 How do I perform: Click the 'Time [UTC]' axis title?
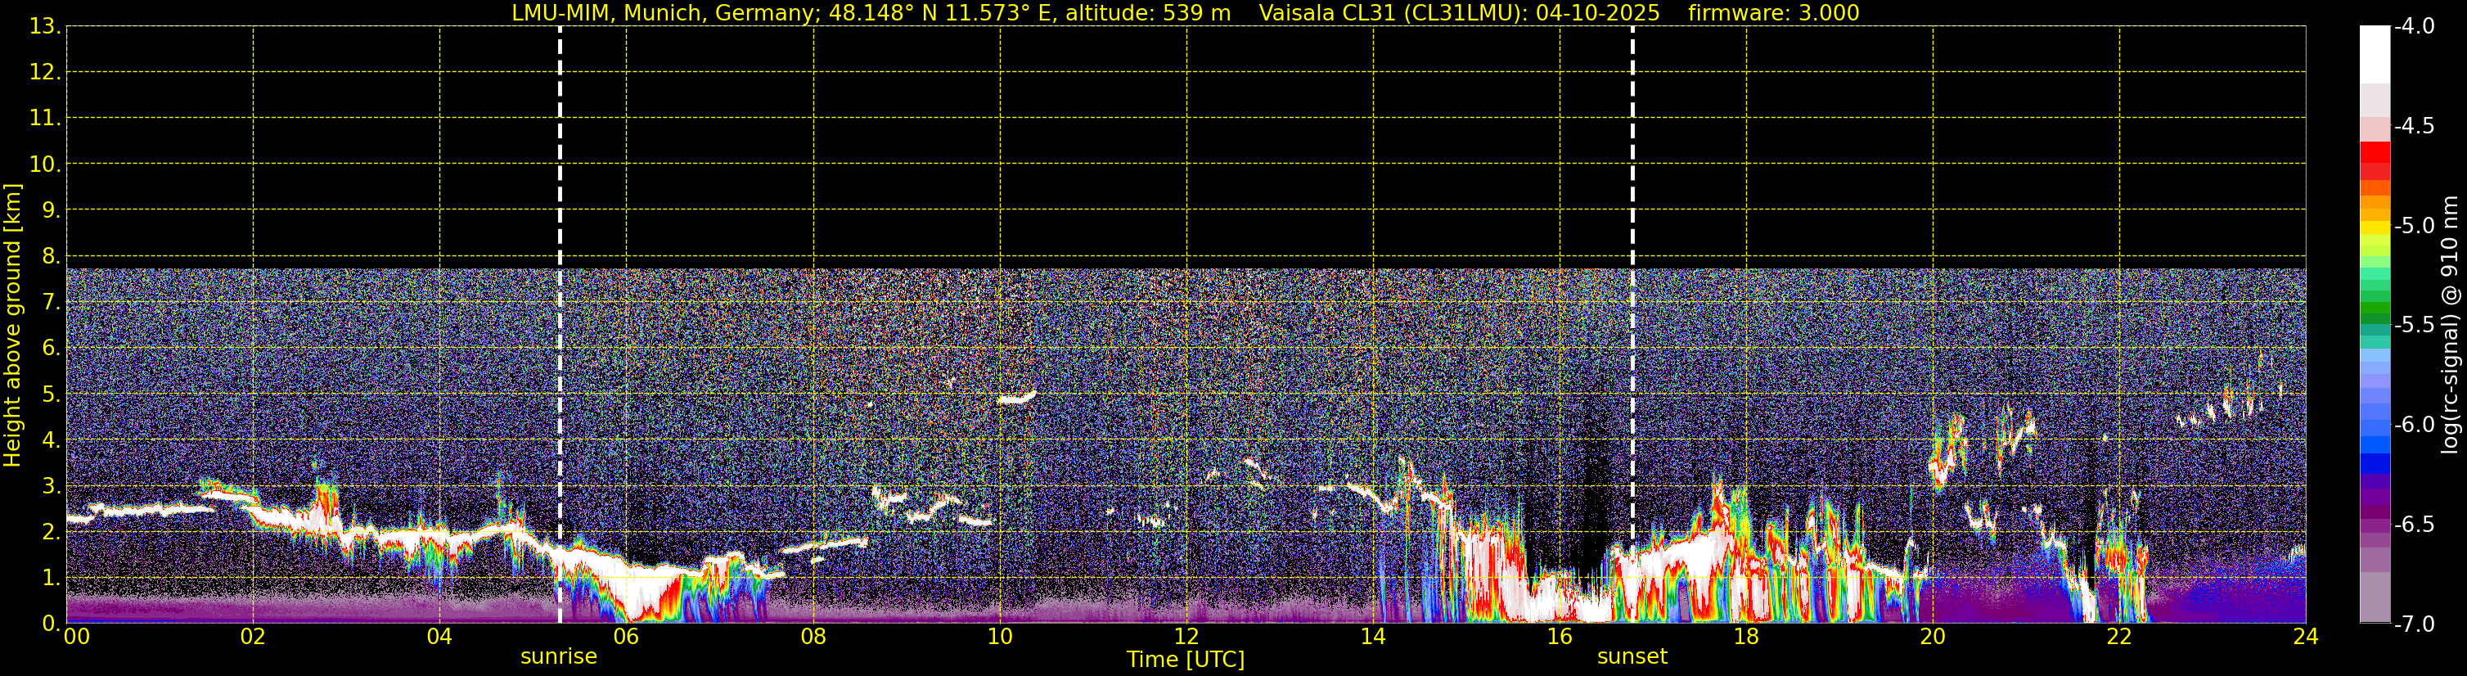tap(1185, 660)
